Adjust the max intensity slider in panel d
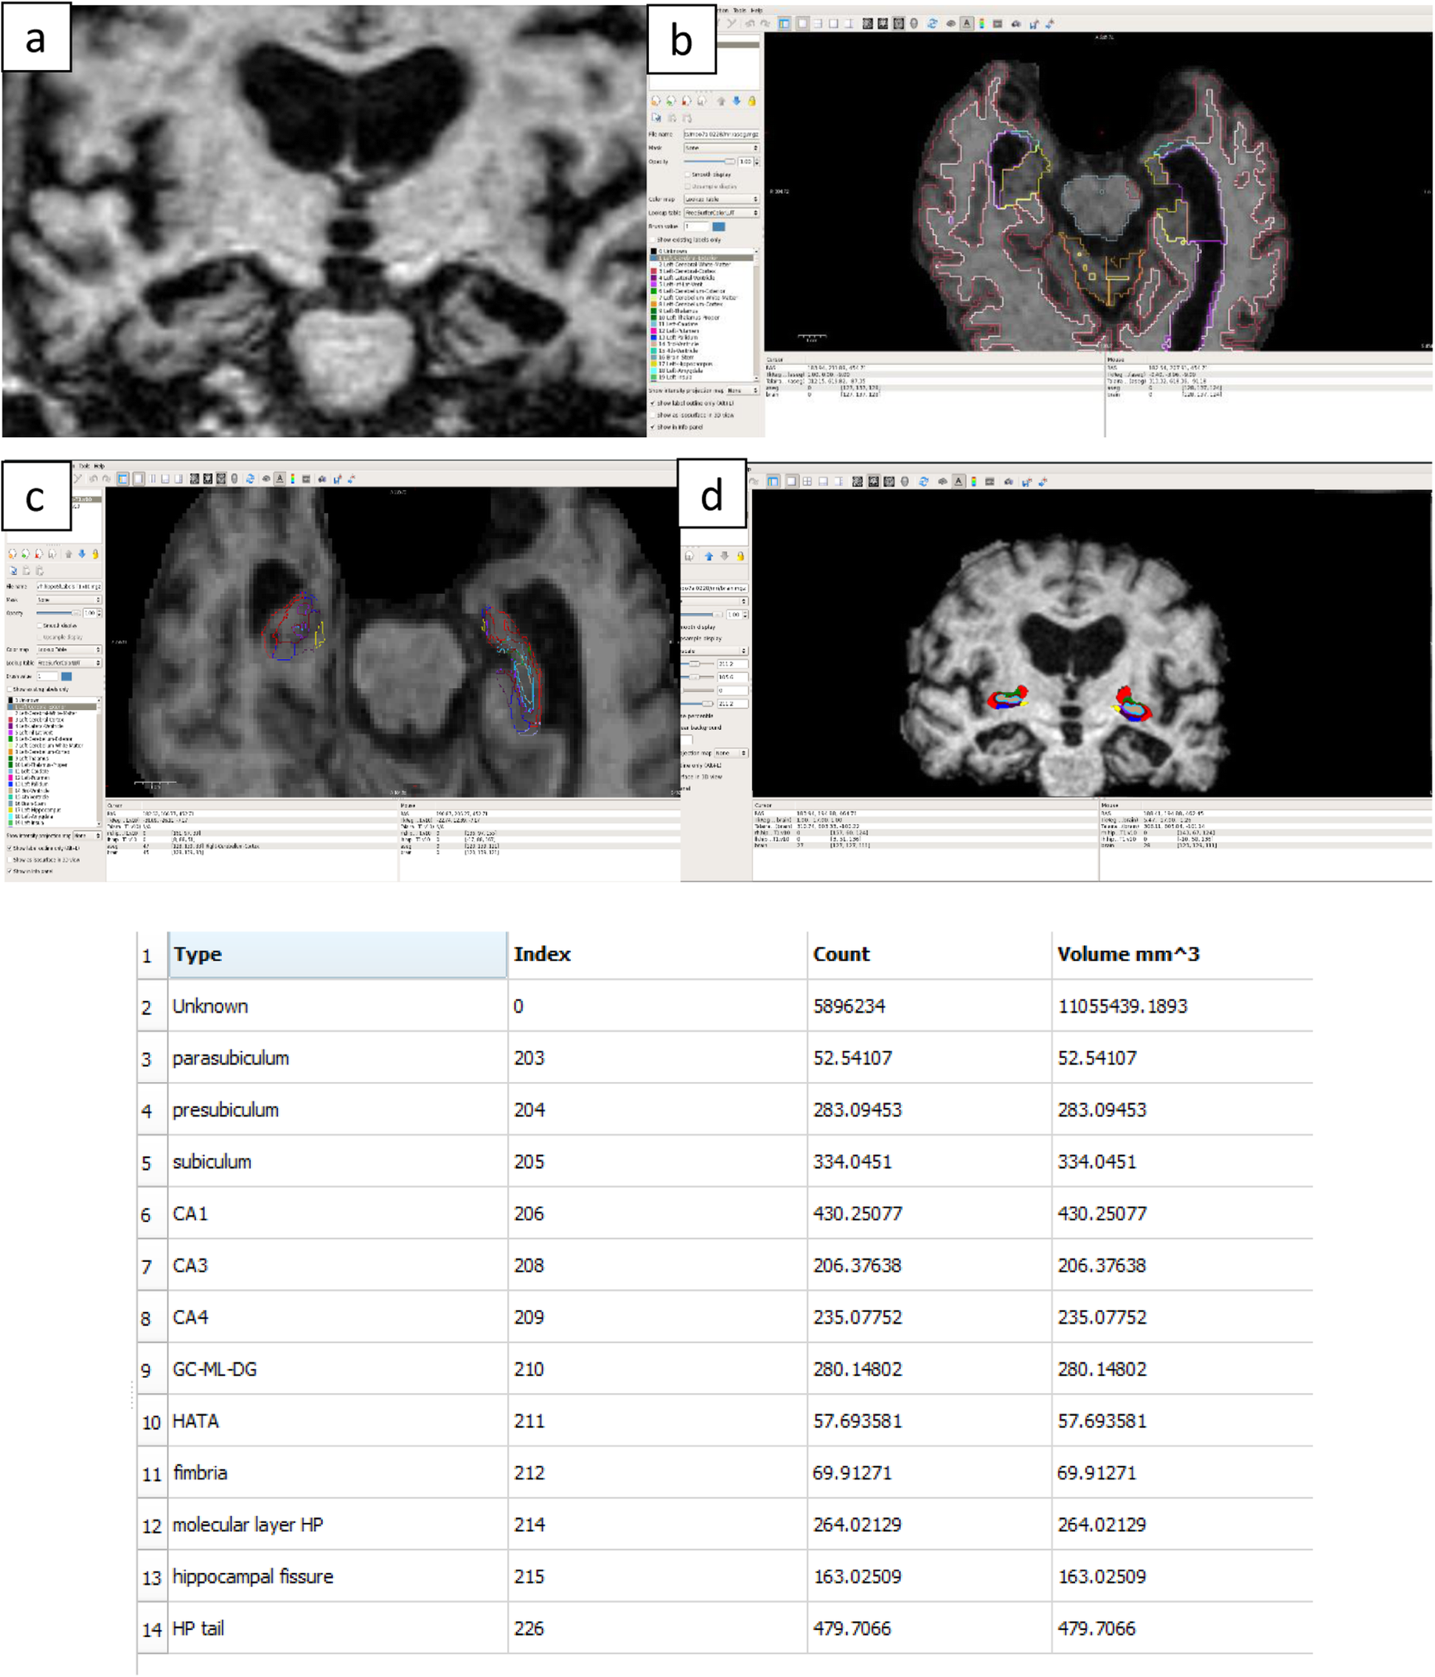 coord(699,704)
